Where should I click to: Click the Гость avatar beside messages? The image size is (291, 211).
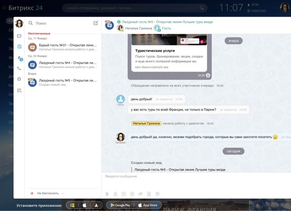click(120, 99)
